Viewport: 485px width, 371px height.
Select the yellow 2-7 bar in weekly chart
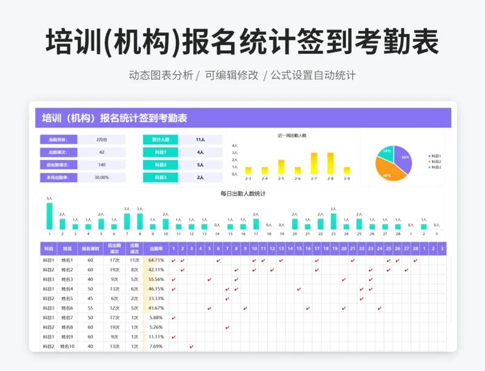(314, 163)
